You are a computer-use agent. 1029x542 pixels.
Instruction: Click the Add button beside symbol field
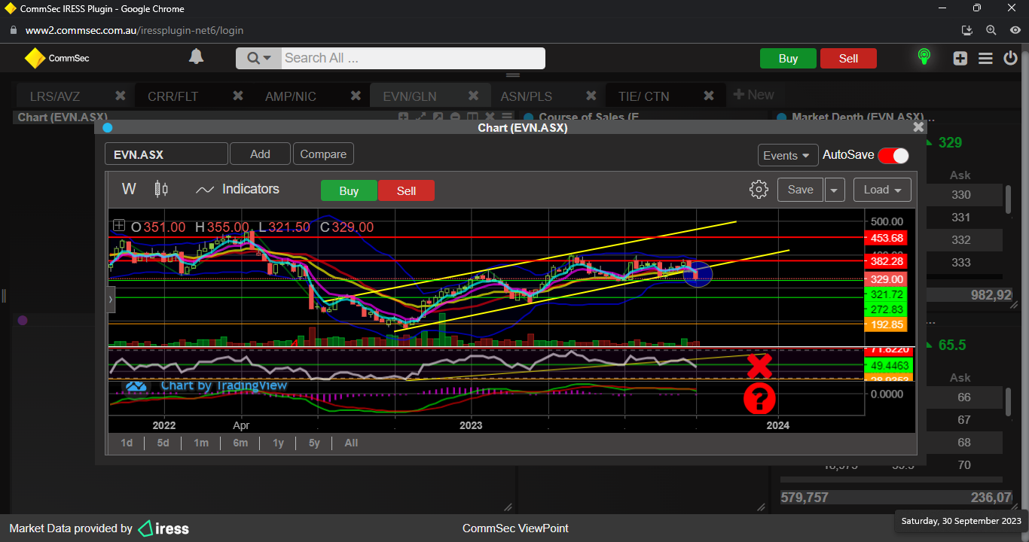tap(260, 154)
